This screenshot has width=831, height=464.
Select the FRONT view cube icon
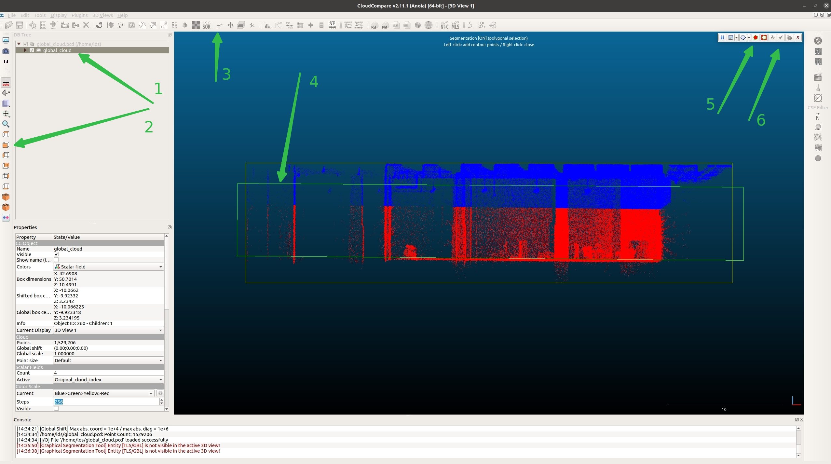[6, 197]
